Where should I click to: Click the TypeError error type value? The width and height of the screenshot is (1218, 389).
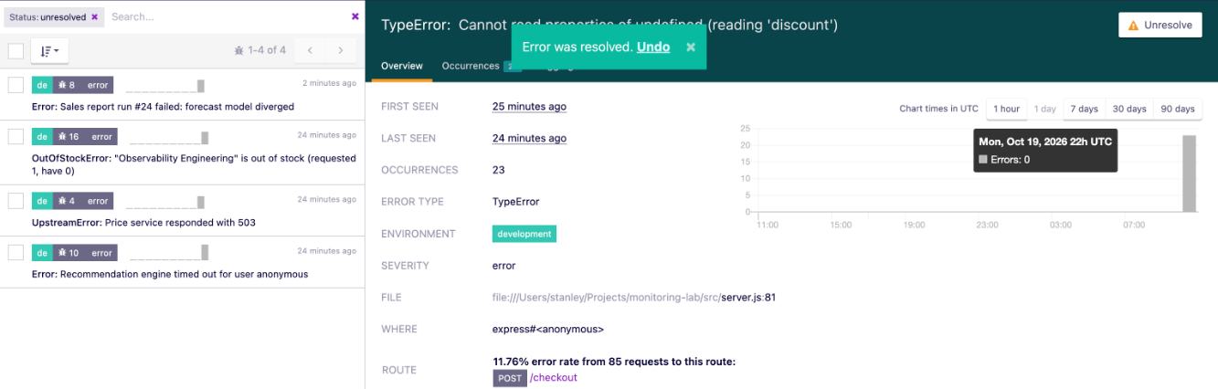coord(515,202)
